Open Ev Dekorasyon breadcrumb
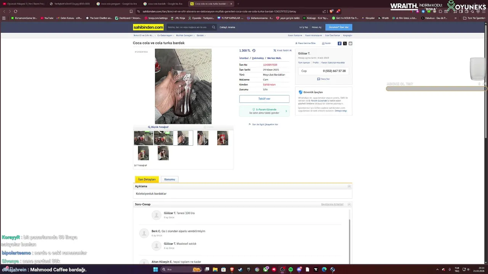Viewport: 488px width, 274px height. pyautogui.click(x=165, y=35)
